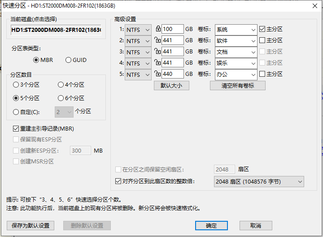Choose the 5个分区 option

click(26, 98)
